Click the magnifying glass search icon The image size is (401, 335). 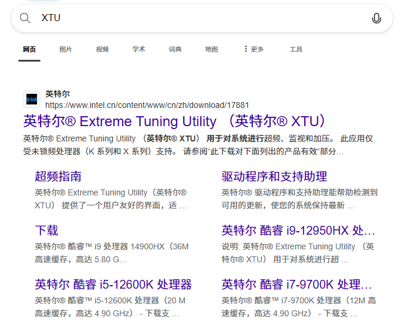(x=25, y=18)
